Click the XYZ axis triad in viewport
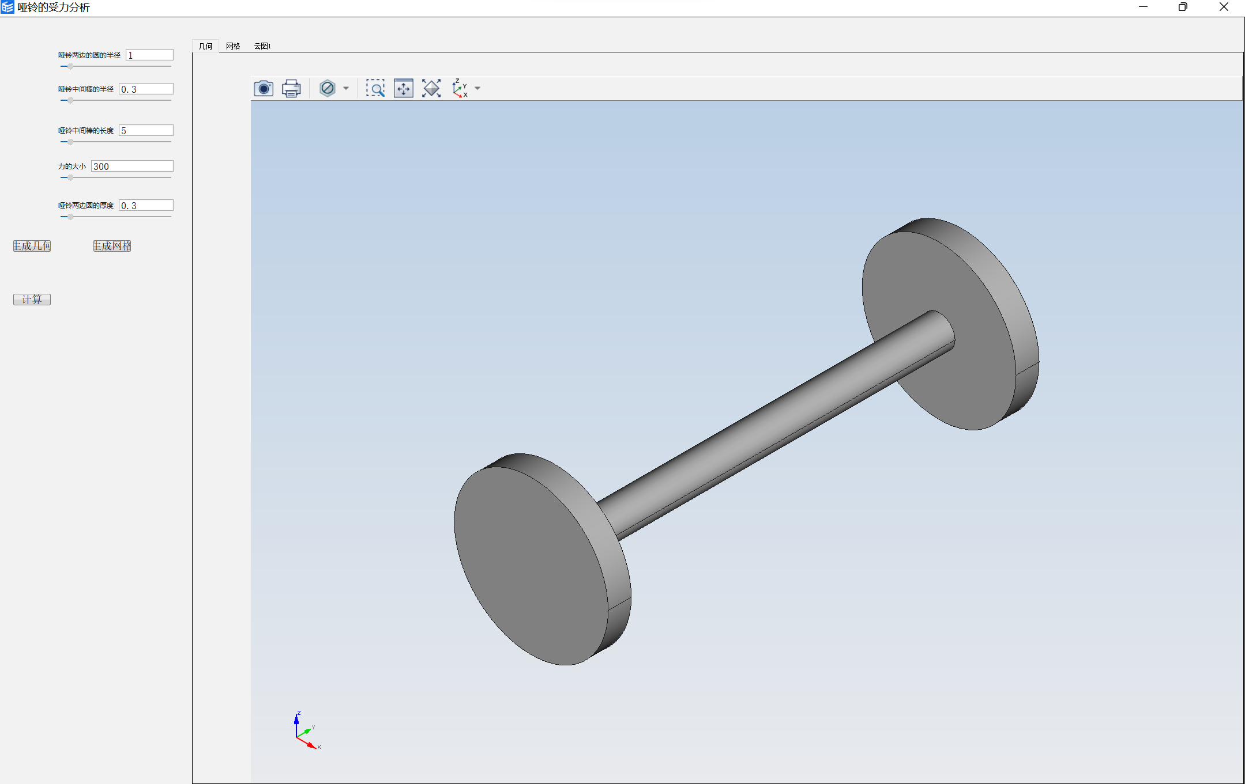The image size is (1245, 784). (307, 730)
